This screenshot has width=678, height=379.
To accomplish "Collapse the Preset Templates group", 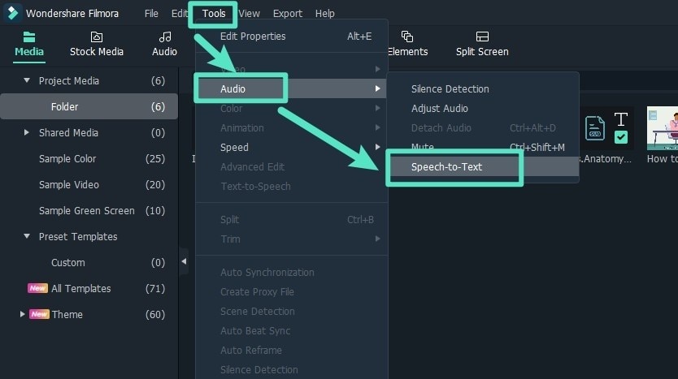I will pos(27,236).
